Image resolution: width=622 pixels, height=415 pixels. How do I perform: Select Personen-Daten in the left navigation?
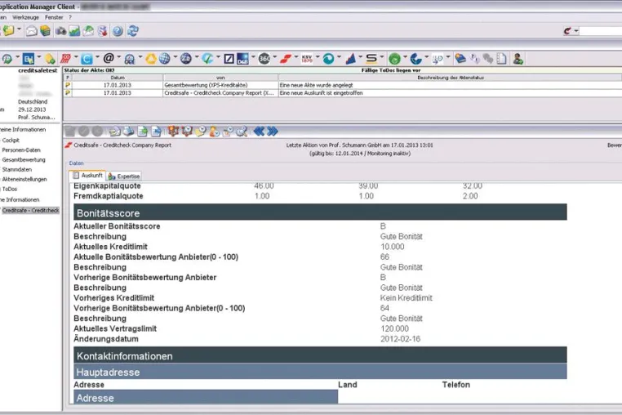tap(21, 150)
